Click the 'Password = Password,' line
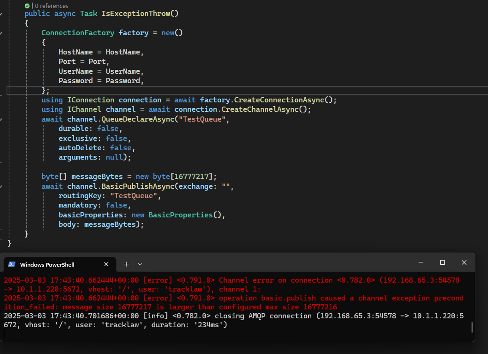This screenshot has width=488, height=354. 101,81
